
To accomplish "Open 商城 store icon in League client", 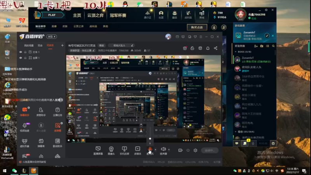I will point(202,15).
